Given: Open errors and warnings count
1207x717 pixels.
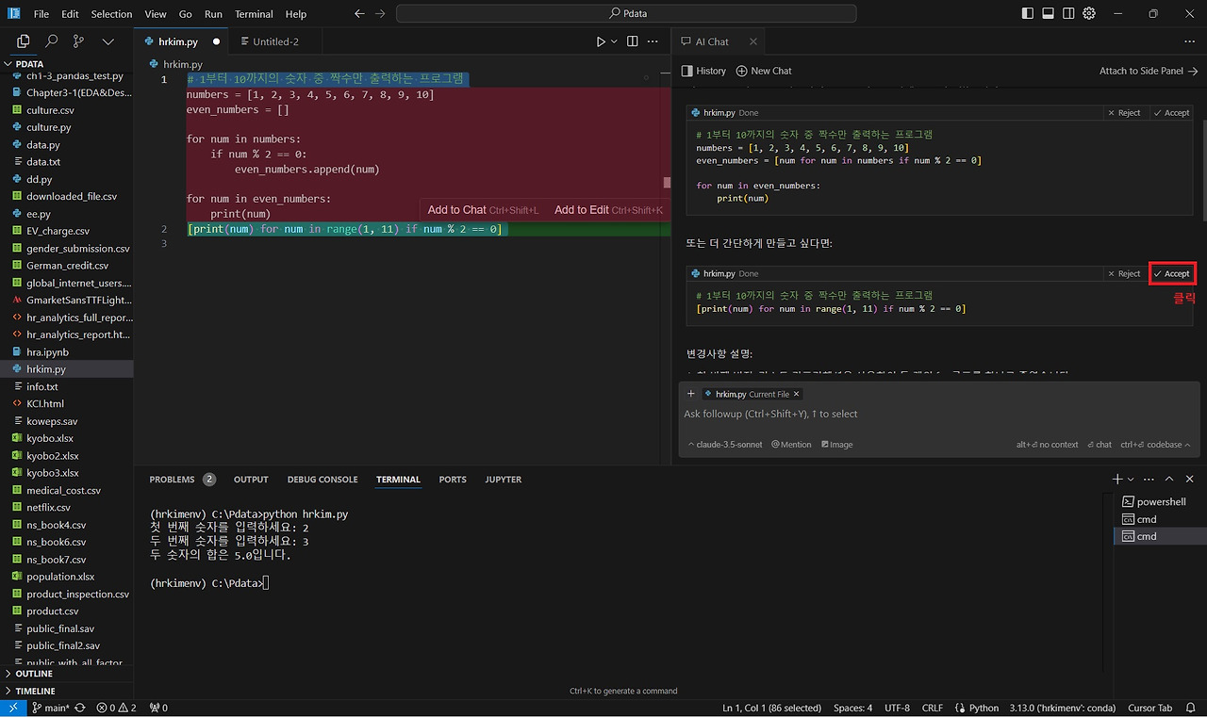Looking at the screenshot, I should (x=117, y=708).
